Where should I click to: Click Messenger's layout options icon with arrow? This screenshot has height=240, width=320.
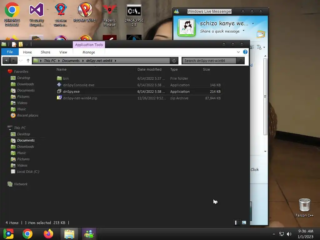(261, 47)
